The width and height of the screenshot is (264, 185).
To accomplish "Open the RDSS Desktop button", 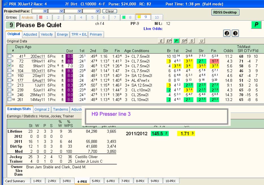I will pyautogui.click(x=225, y=12).
